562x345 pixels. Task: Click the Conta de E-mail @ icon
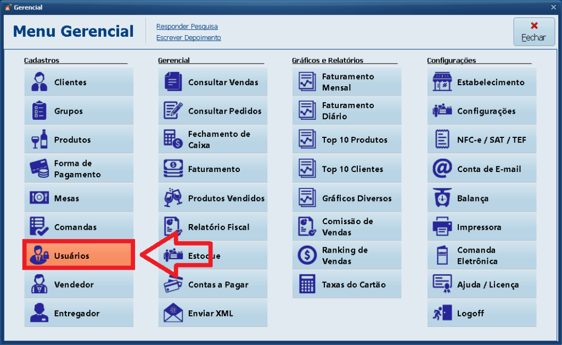[x=442, y=169]
